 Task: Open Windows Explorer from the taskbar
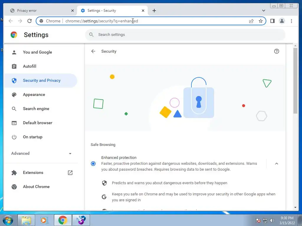point(26,220)
